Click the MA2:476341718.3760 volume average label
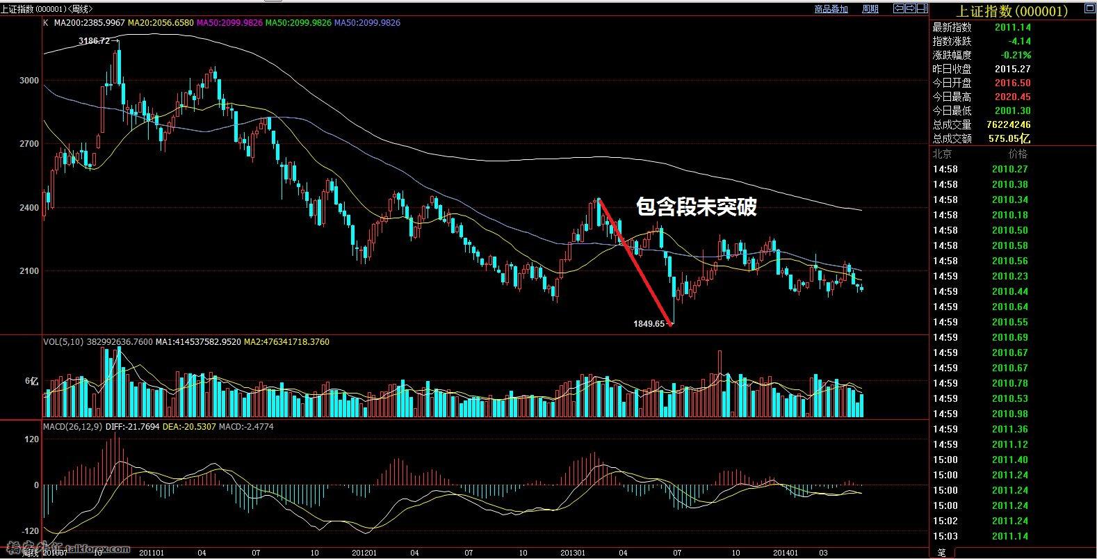This screenshot has width=1097, height=559. (x=286, y=342)
